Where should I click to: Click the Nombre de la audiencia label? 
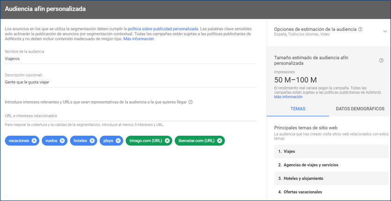[24, 51]
